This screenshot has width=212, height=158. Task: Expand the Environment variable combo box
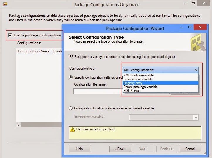click(196, 118)
